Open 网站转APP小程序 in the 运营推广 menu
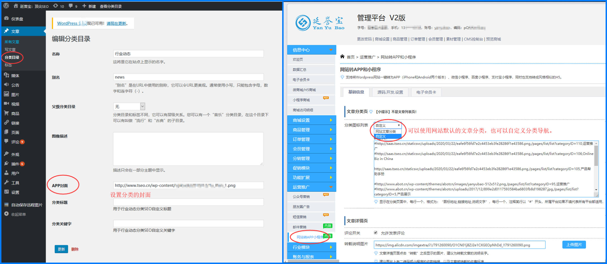 coord(310,237)
